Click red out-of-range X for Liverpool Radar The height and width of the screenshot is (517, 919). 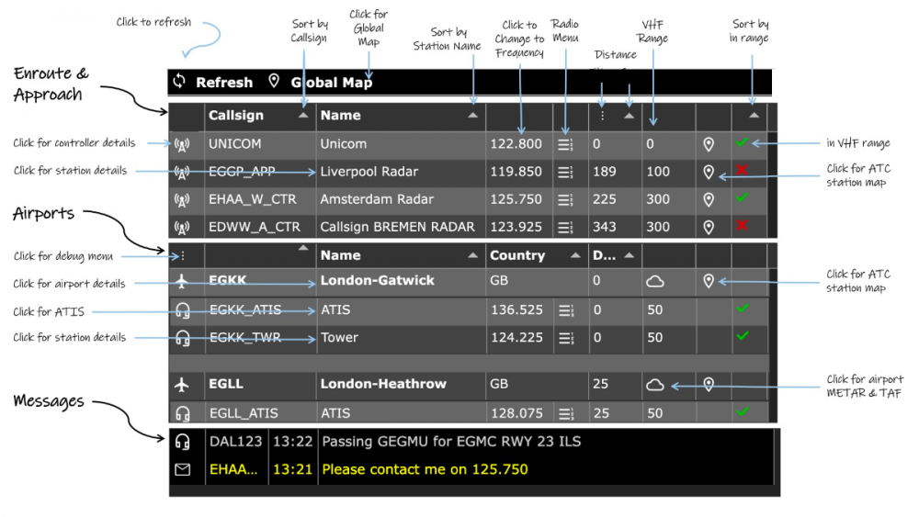coord(742,171)
